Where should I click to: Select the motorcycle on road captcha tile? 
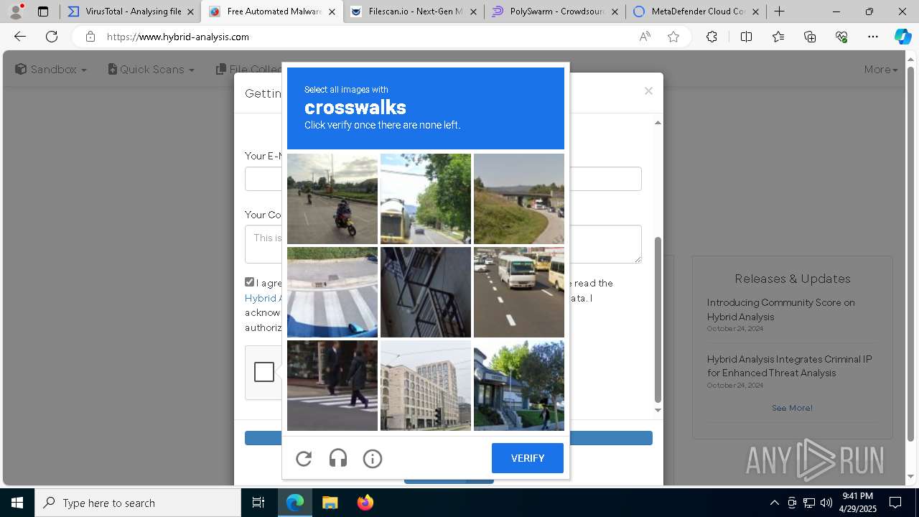332,199
